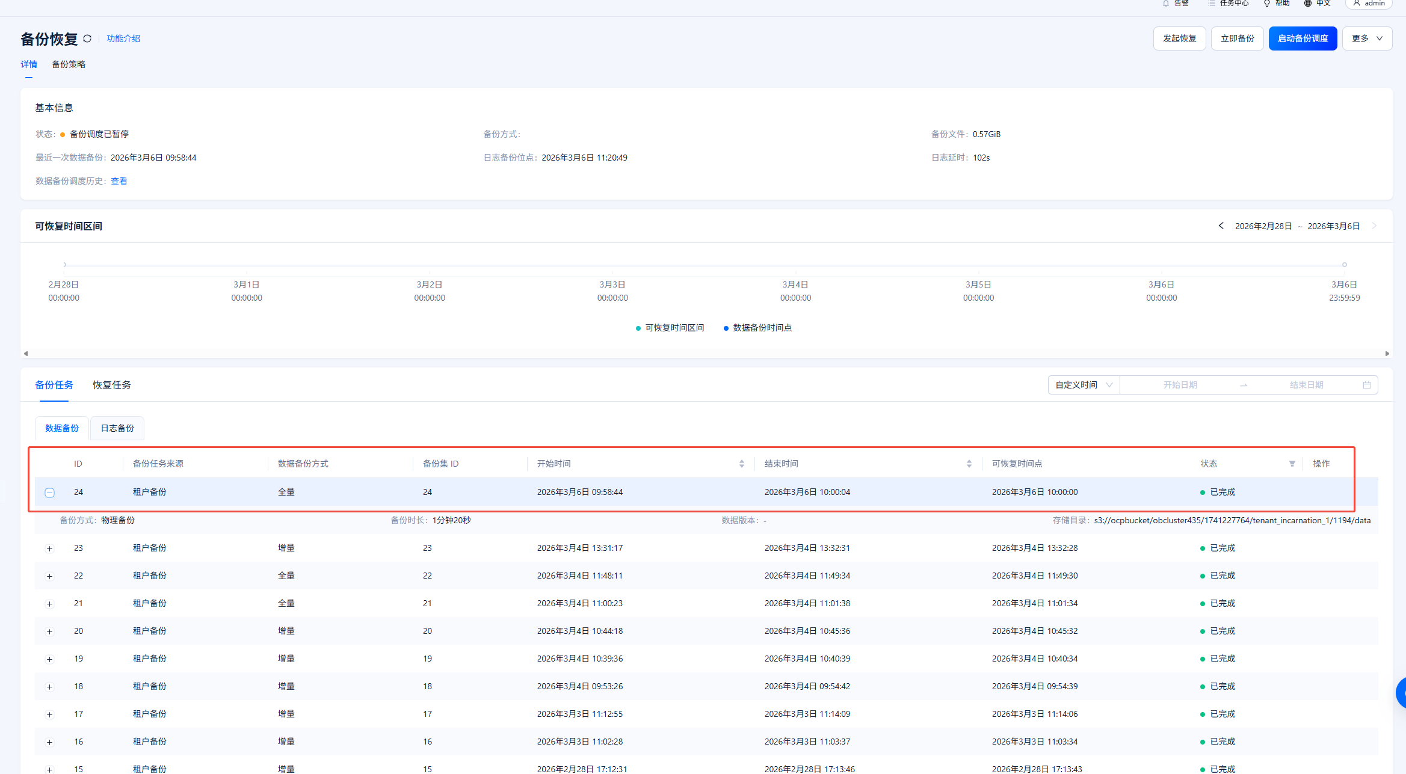Click the 启动备份调度 button
Screen dimensions: 1406x774
(x=1303, y=38)
